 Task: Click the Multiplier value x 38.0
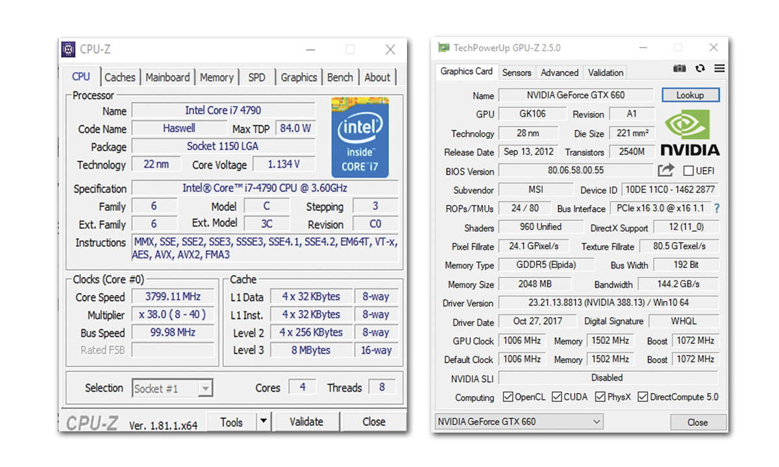(172, 315)
